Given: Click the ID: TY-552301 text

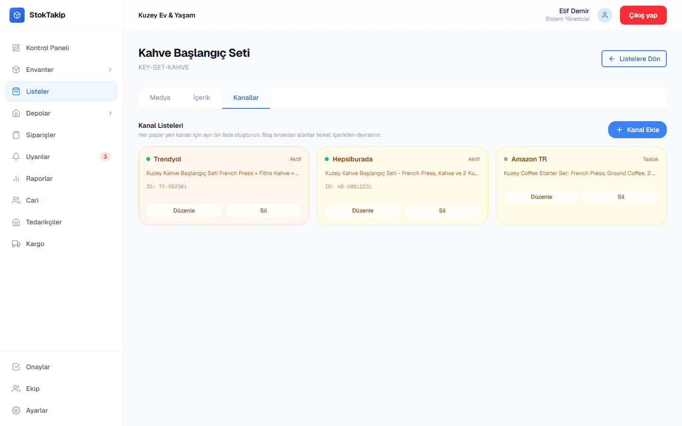Looking at the screenshot, I should (x=167, y=186).
